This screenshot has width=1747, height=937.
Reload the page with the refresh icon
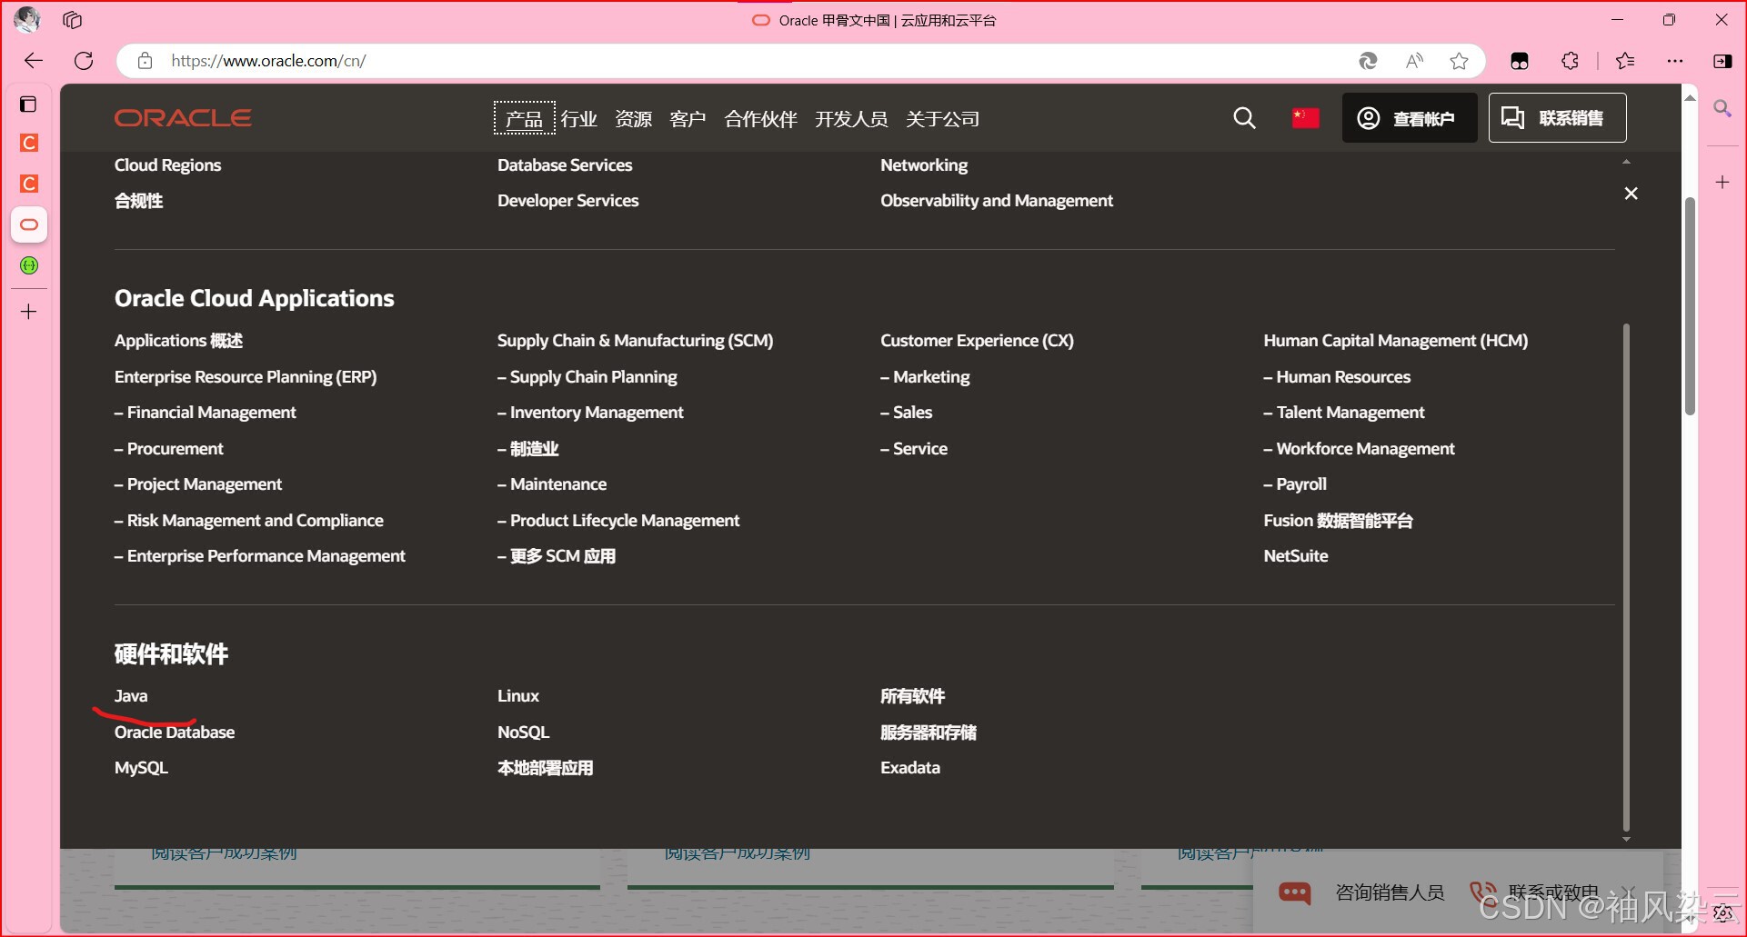point(84,61)
